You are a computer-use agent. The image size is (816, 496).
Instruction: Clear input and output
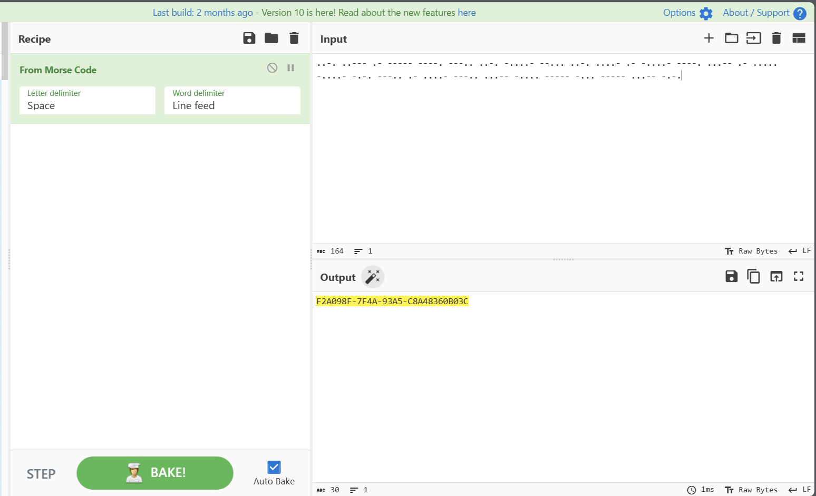click(776, 38)
